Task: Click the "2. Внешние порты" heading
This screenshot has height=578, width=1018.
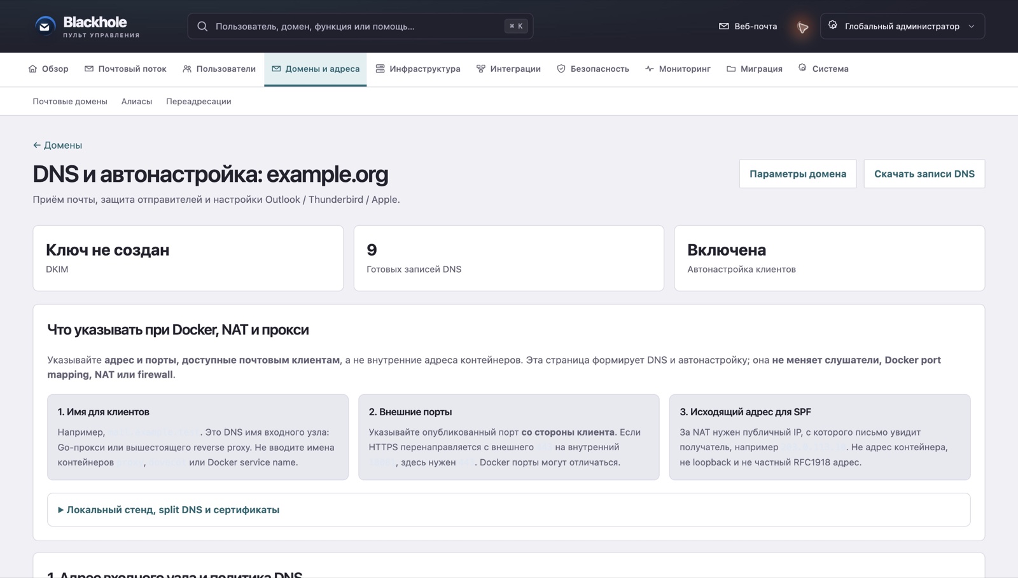Action: click(410, 411)
